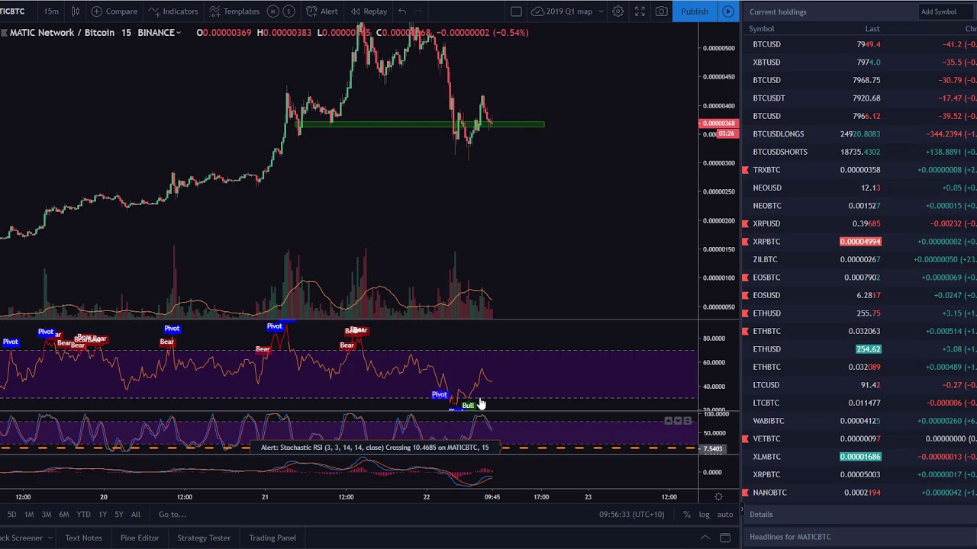Take a chart snapshot with camera icon
The height and width of the screenshot is (549, 977).
point(661,11)
